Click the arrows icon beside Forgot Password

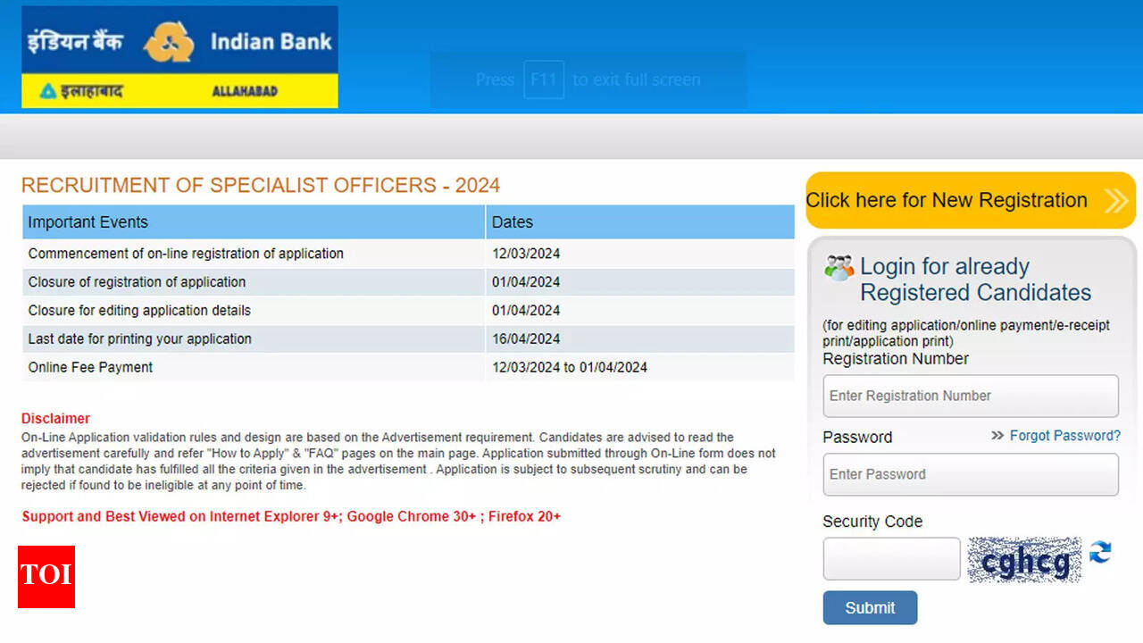tap(997, 436)
